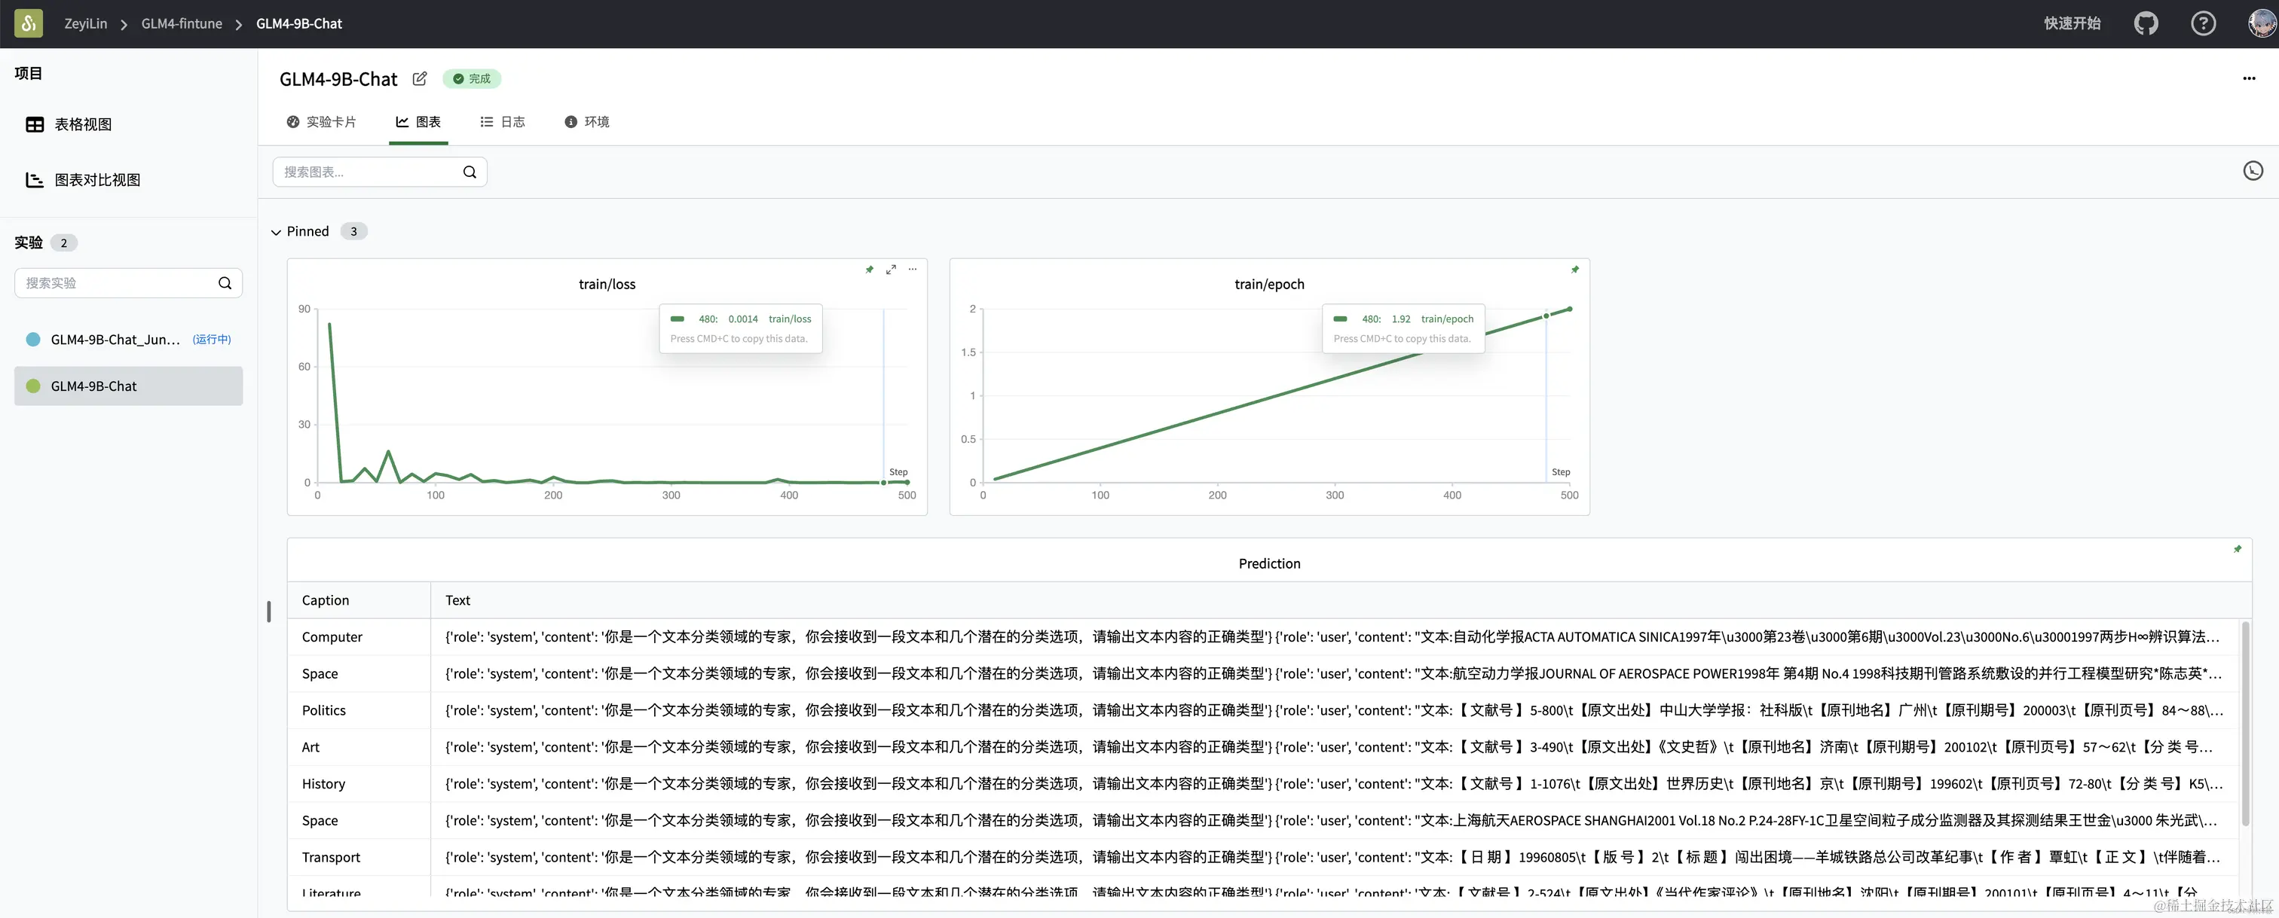Select green swatch of GLM4-9B-Chat experiment
This screenshot has width=2279, height=918.
[34, 386]
